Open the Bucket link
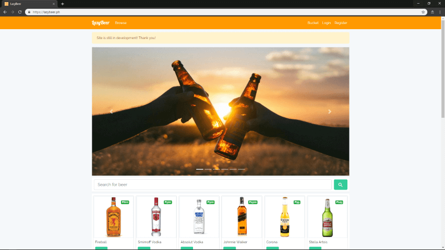This screenshot has width=445, height=250. (312, 23)
